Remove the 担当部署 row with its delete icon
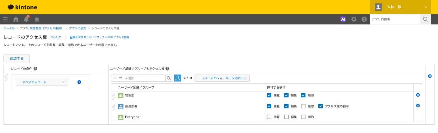The height and width of the screenshot is (133, 438). tap(418, 106)
